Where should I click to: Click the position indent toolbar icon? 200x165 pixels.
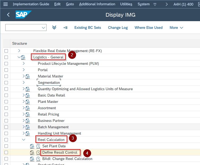click(65, 27)
